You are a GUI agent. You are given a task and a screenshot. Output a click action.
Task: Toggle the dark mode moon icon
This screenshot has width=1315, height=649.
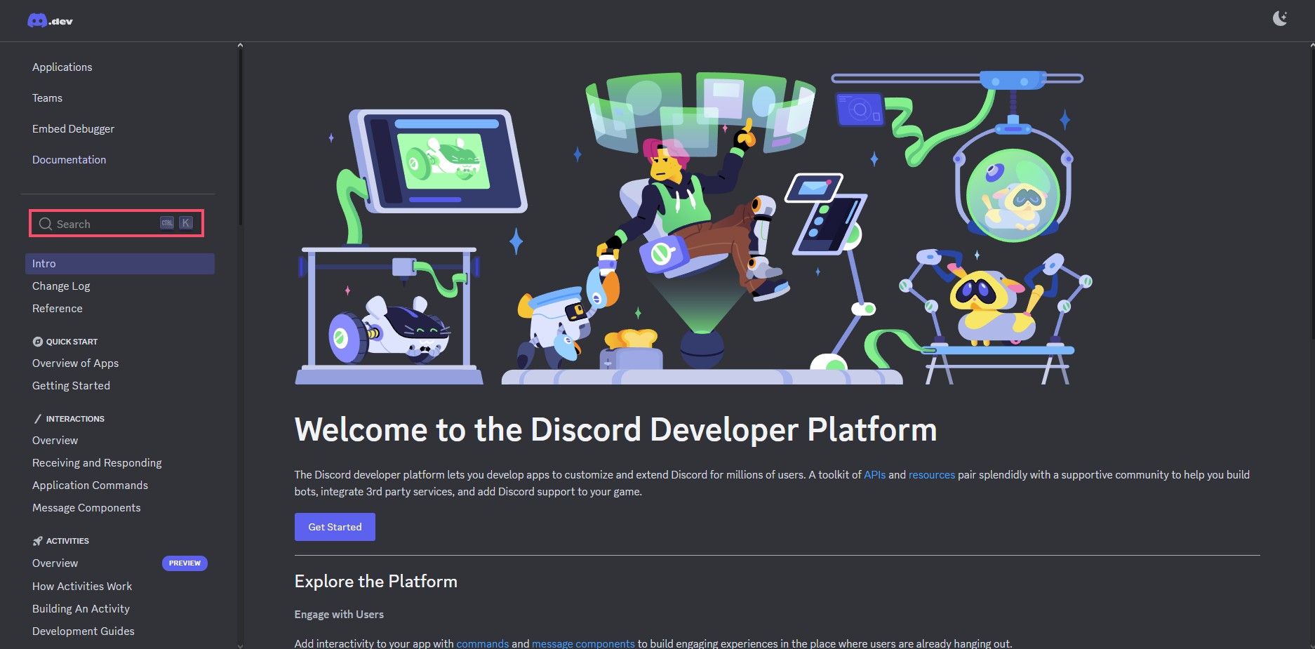pyautogui.click(x=1280, y=18)
